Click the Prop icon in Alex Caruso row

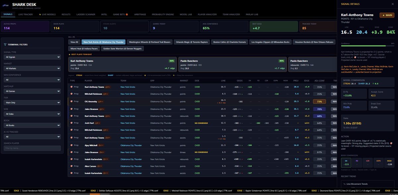[72, 166]
